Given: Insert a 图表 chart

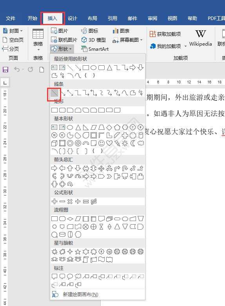Looking at the screenshot, I should tap(121, 31).
